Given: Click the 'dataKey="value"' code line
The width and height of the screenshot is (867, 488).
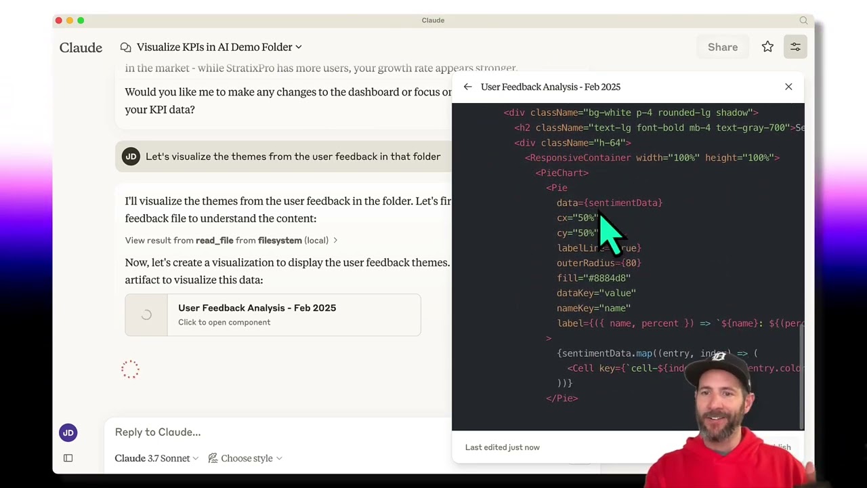Looking at the screenshot, I should (596, 293).
